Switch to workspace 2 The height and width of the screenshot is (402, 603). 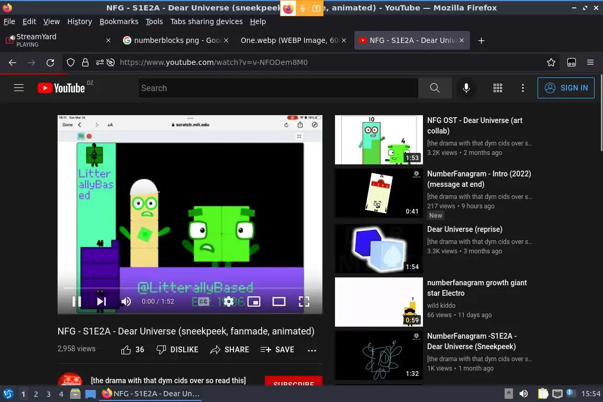click(x=36, y=394)
